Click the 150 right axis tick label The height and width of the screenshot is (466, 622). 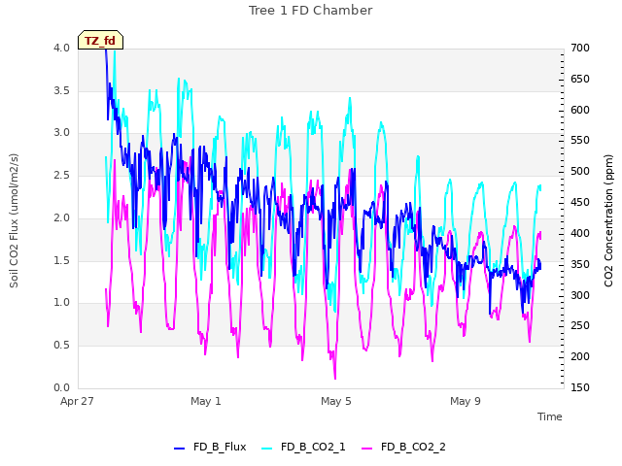580,387
